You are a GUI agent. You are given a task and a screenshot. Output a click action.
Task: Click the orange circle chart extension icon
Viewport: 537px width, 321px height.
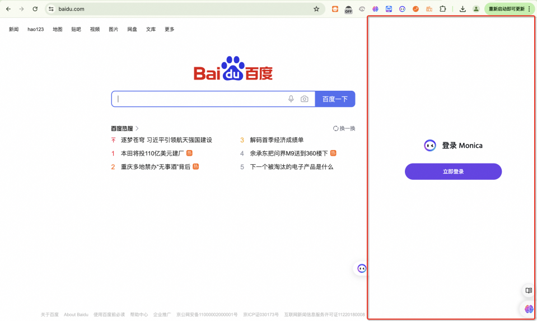415,9
